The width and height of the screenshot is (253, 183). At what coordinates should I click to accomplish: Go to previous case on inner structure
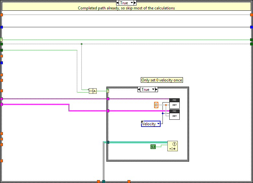[139, 90]
